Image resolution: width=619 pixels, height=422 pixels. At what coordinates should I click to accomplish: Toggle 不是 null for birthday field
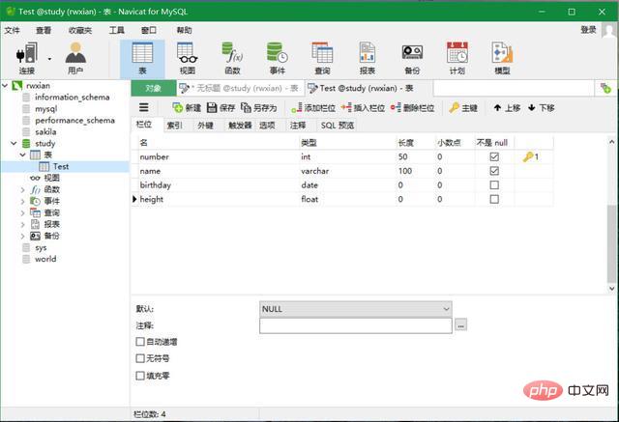click(x=494, y=185)
